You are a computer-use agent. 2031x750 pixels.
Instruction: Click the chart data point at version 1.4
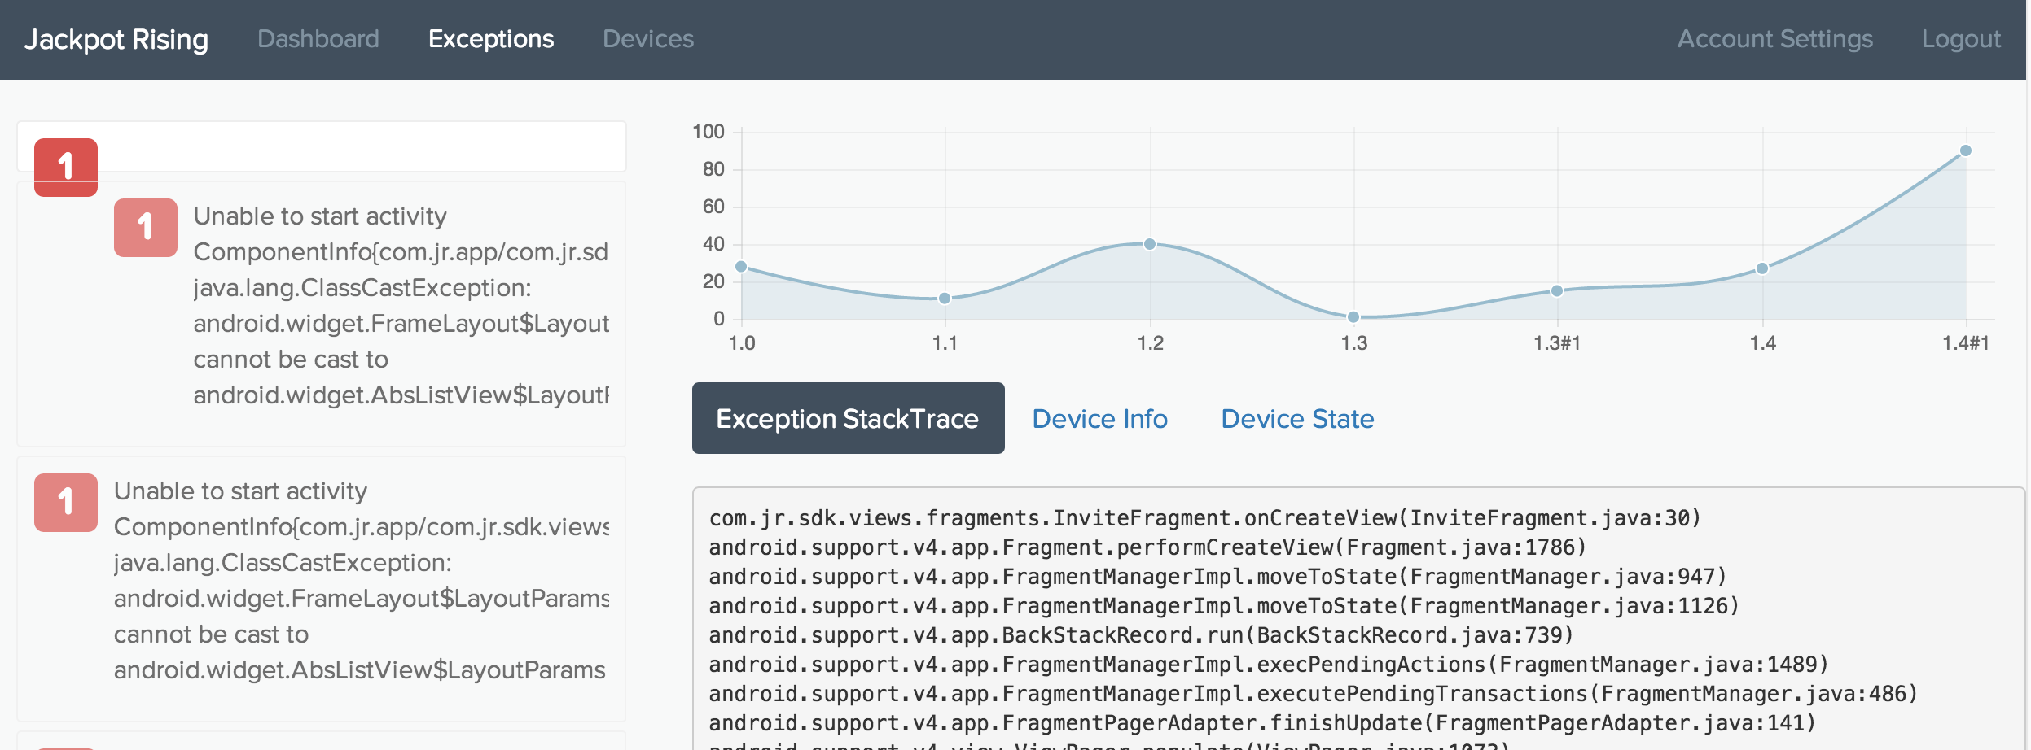(1762, 268)
